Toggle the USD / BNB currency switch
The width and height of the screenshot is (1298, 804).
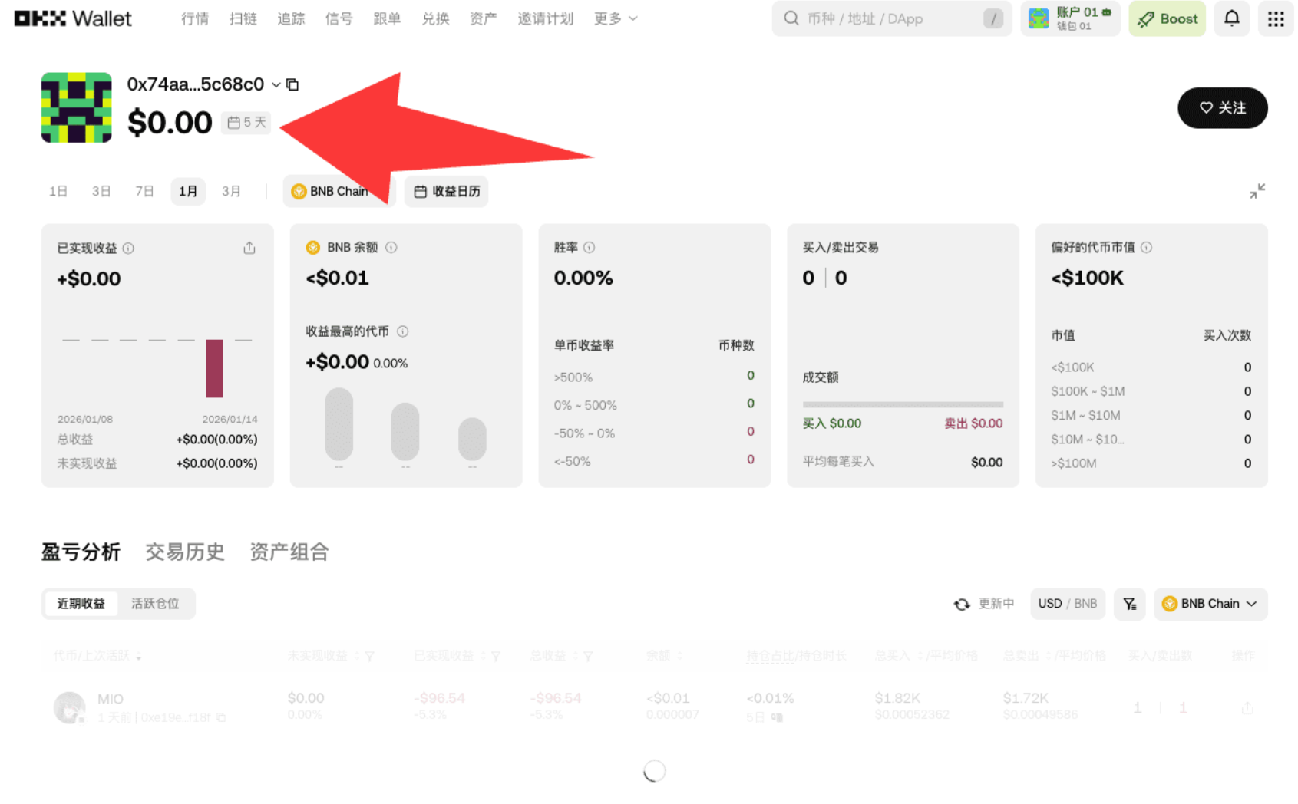point(1067,604)
